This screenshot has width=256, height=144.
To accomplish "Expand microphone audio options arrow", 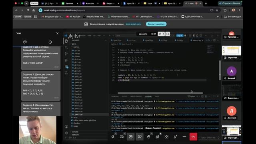I will pos(116,134).
